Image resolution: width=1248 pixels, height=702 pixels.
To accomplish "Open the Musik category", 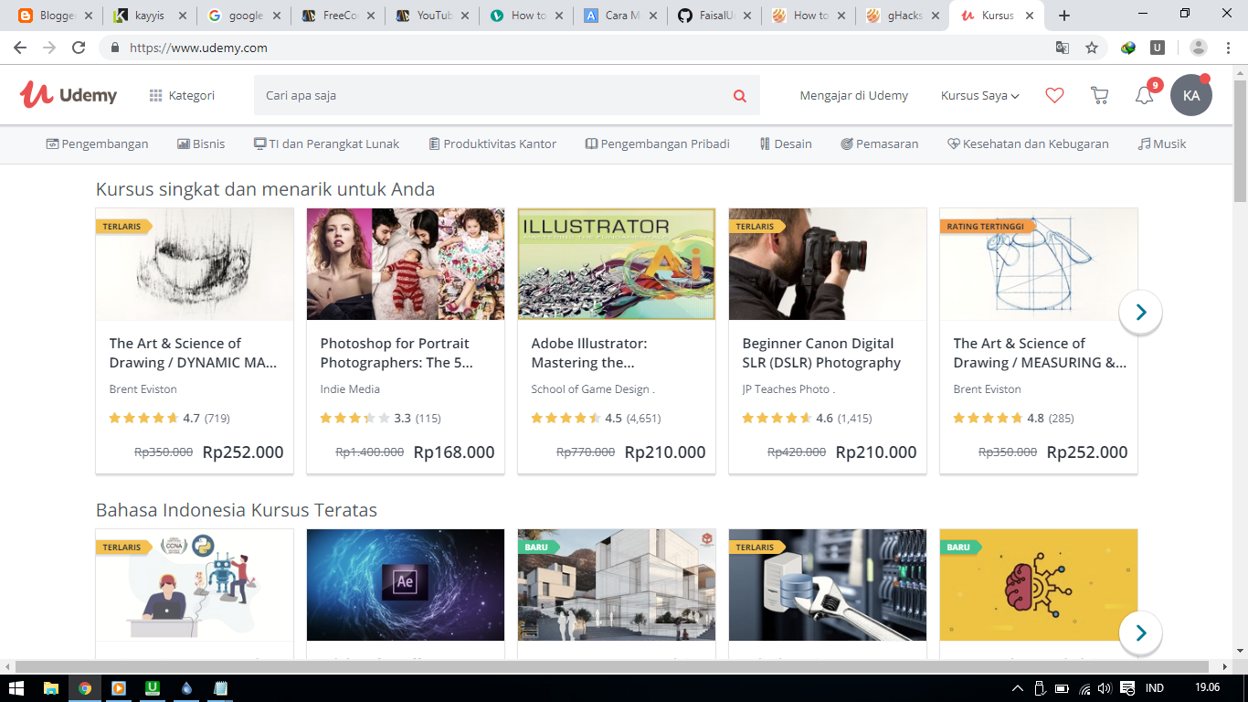I will [1162, 144].
